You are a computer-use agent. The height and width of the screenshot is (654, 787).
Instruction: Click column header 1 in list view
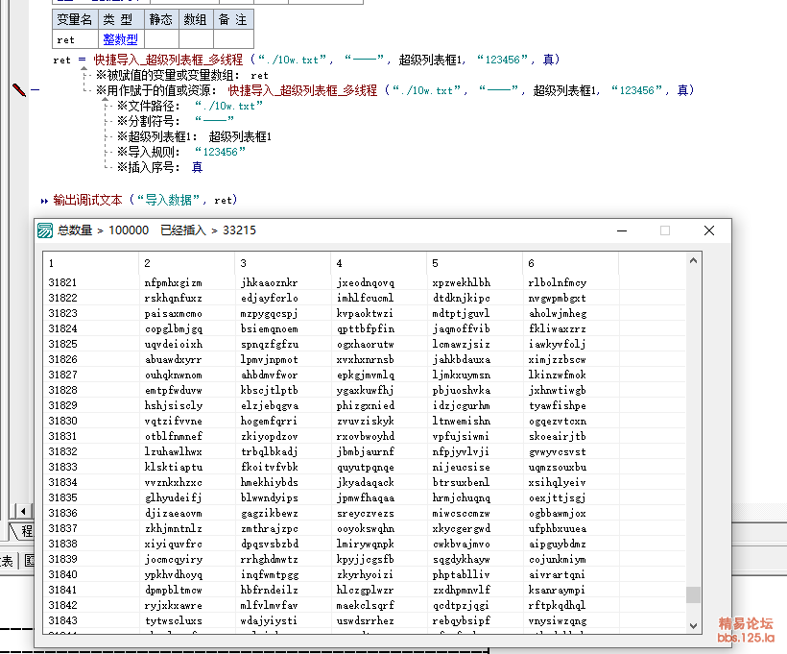pos(90,263)
